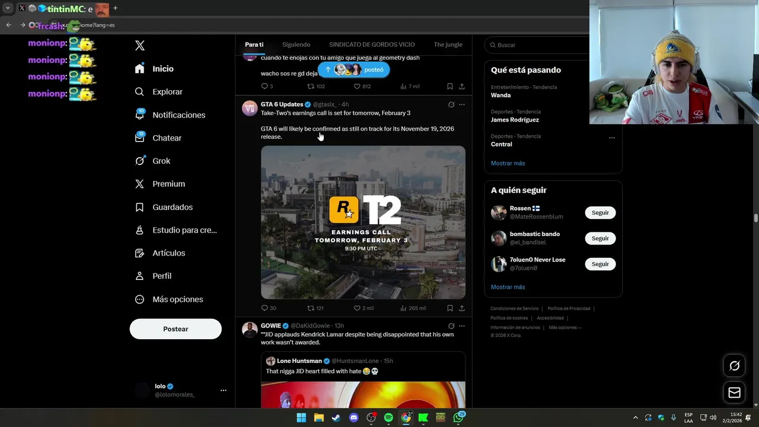Open more menu on GOWIE post

pos(462,326)
